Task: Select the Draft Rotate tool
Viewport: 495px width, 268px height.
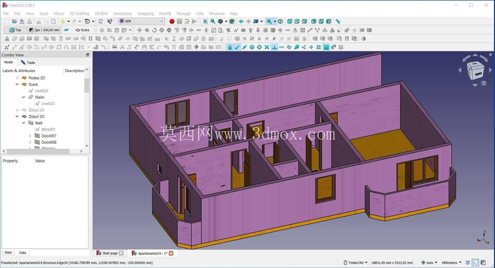Action: [154, 30]
